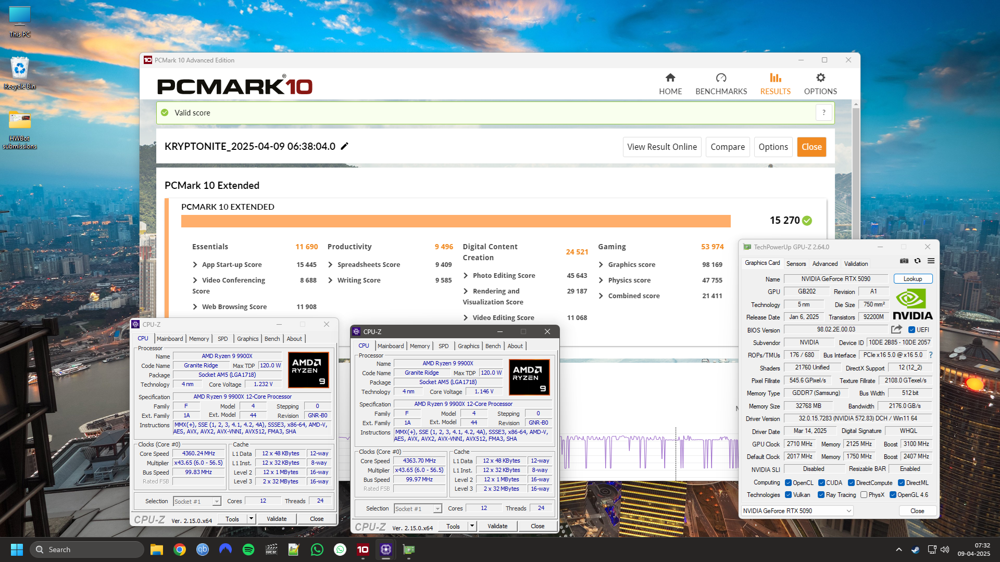Image resolution: width=1000 pixels, height=562 pixels.
Task: Click View Result Online button
Action: pos(662,147)
